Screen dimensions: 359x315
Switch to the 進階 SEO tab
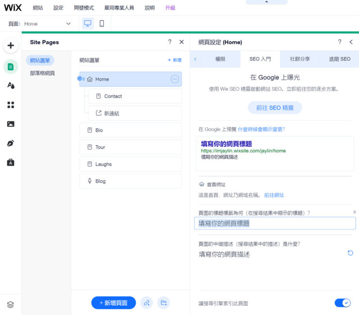click(x=340, y=59)
